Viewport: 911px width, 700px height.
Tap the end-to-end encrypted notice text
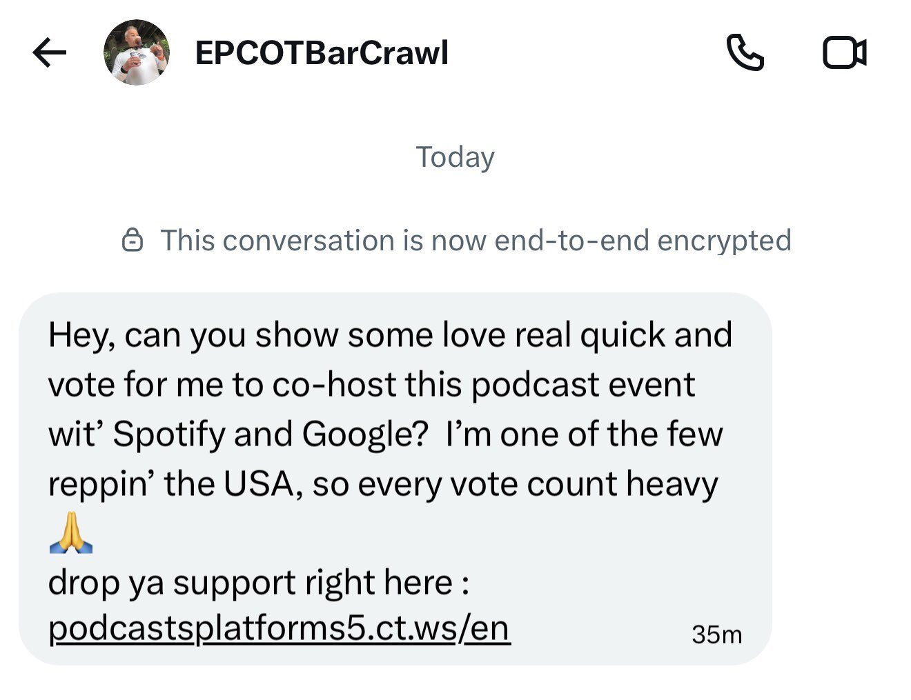pos(476,241)
